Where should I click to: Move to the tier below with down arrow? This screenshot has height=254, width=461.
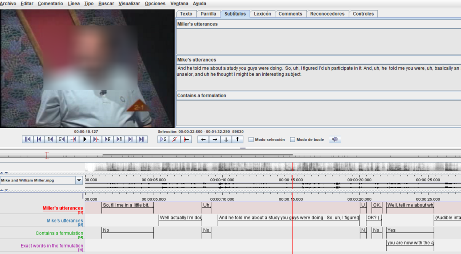226,140
